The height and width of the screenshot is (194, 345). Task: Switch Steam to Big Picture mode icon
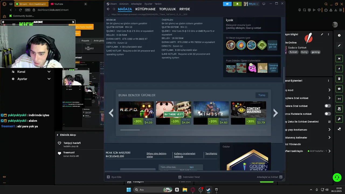point(264,4)
